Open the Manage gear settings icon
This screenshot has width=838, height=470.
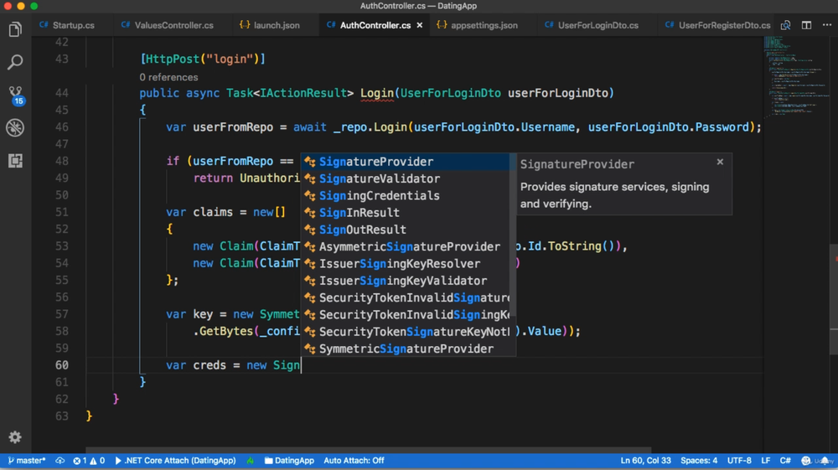(x=15, y=437)
